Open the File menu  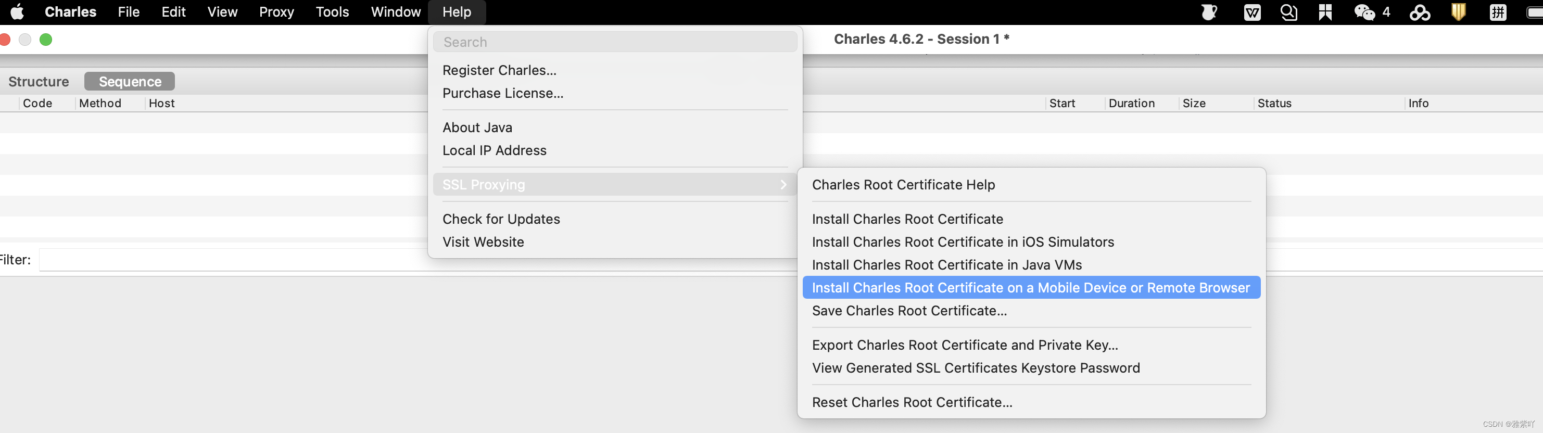coord(129,12)
